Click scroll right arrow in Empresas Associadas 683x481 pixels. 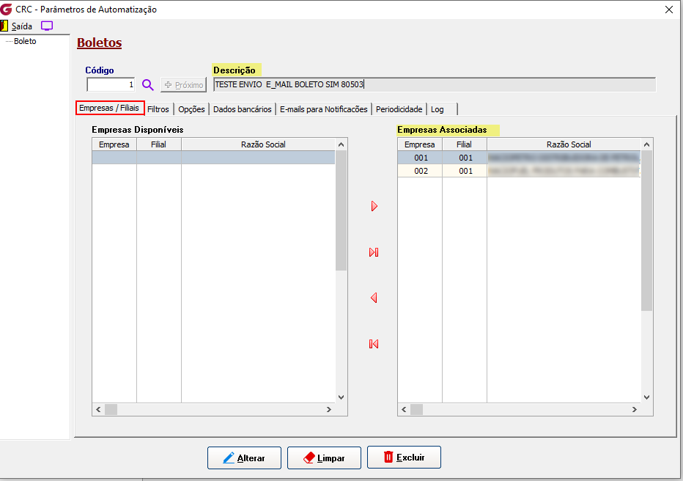click(635, 410)
